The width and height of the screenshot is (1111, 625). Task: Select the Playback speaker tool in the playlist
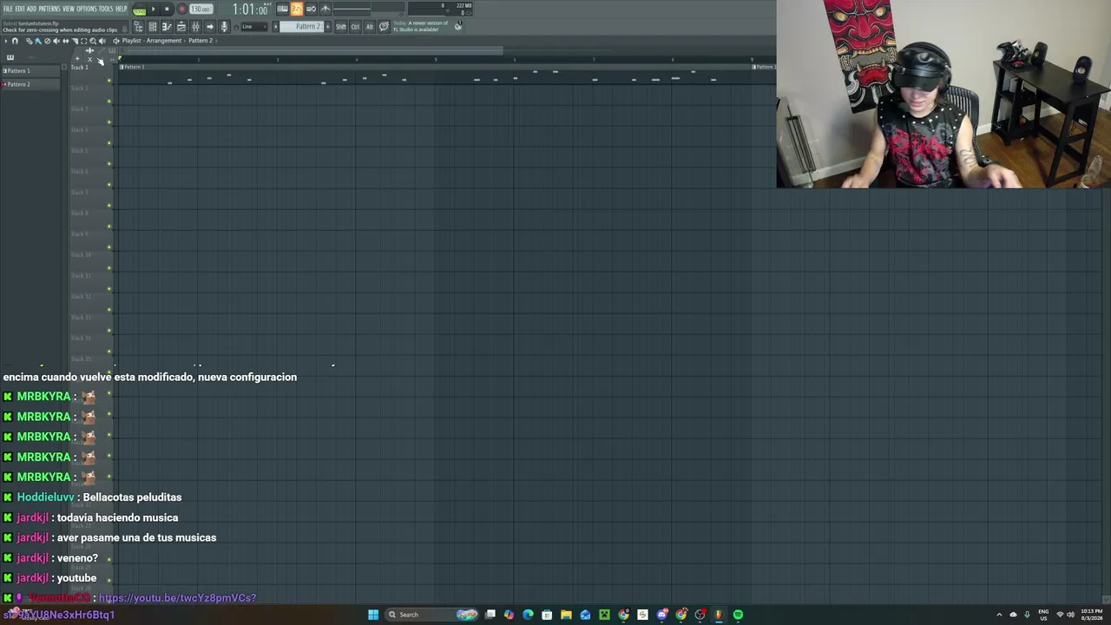click(x=102, y=41)
